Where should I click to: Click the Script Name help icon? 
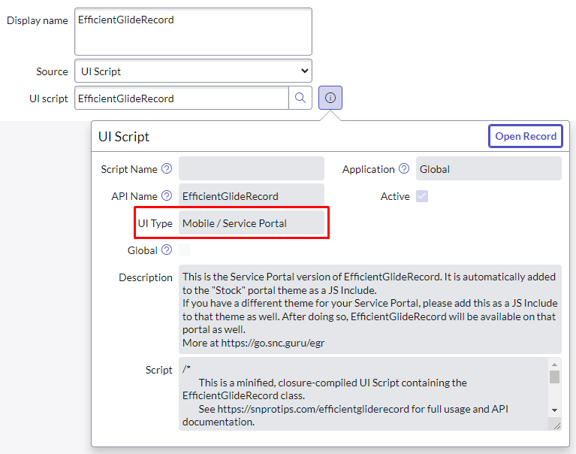[167, 169]
